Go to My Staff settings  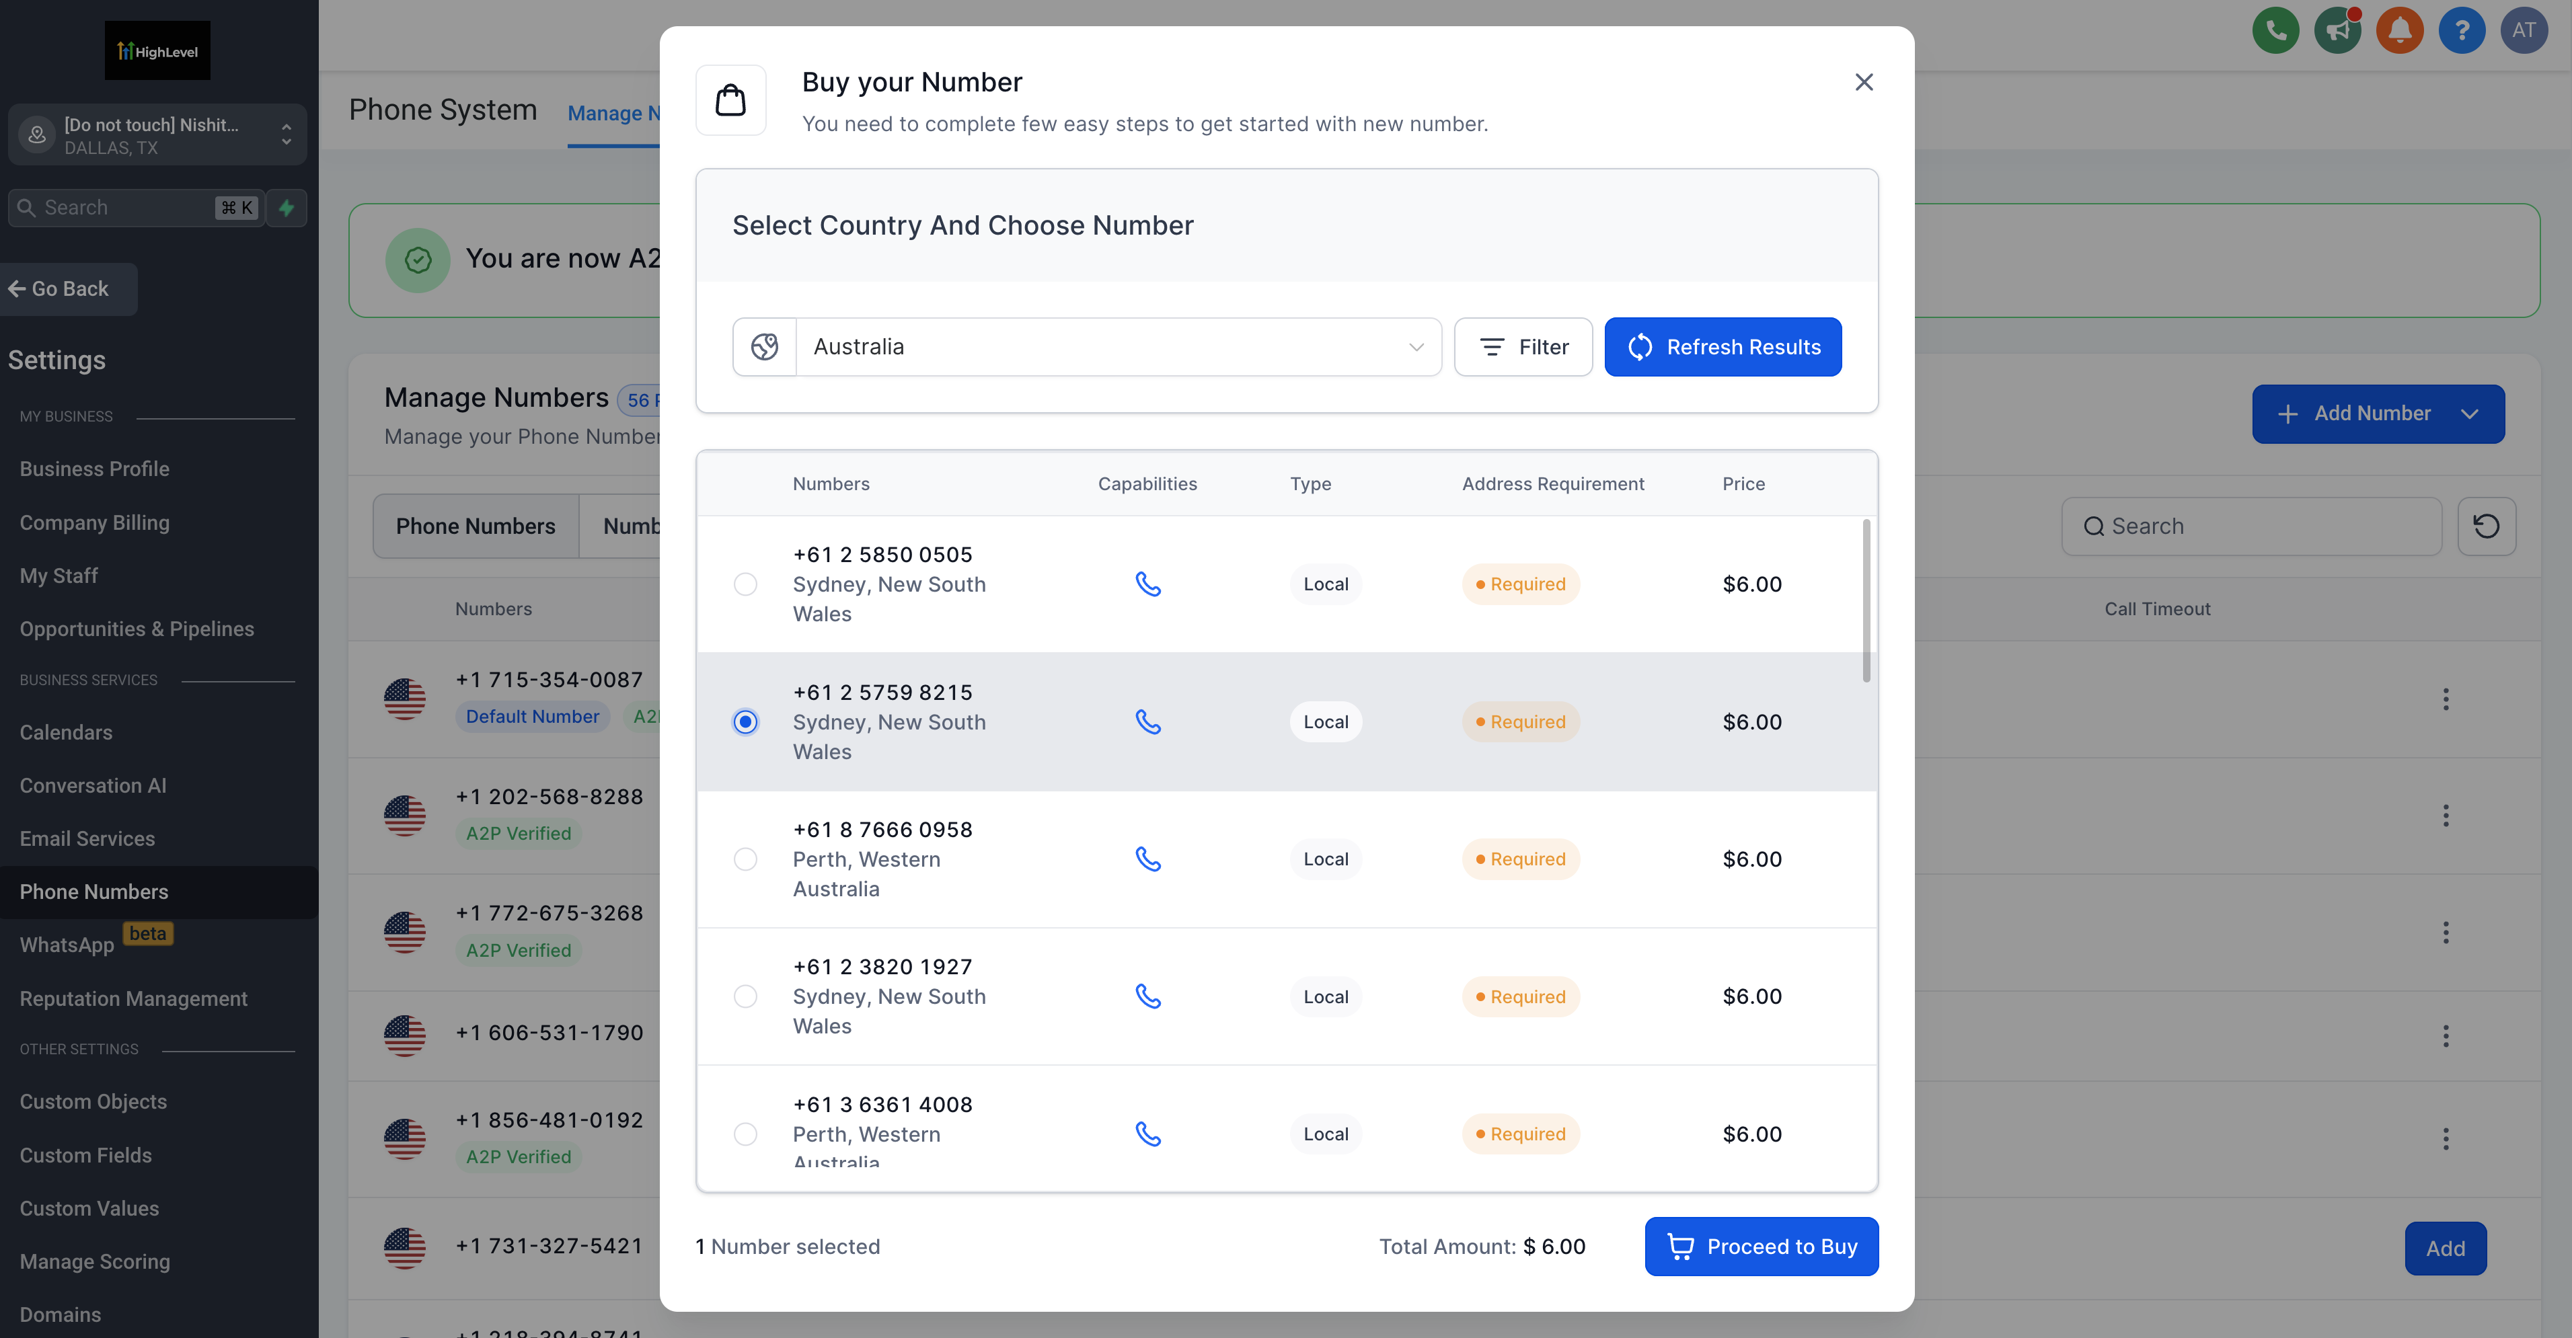pyautogui.click(x=59, y=576)
